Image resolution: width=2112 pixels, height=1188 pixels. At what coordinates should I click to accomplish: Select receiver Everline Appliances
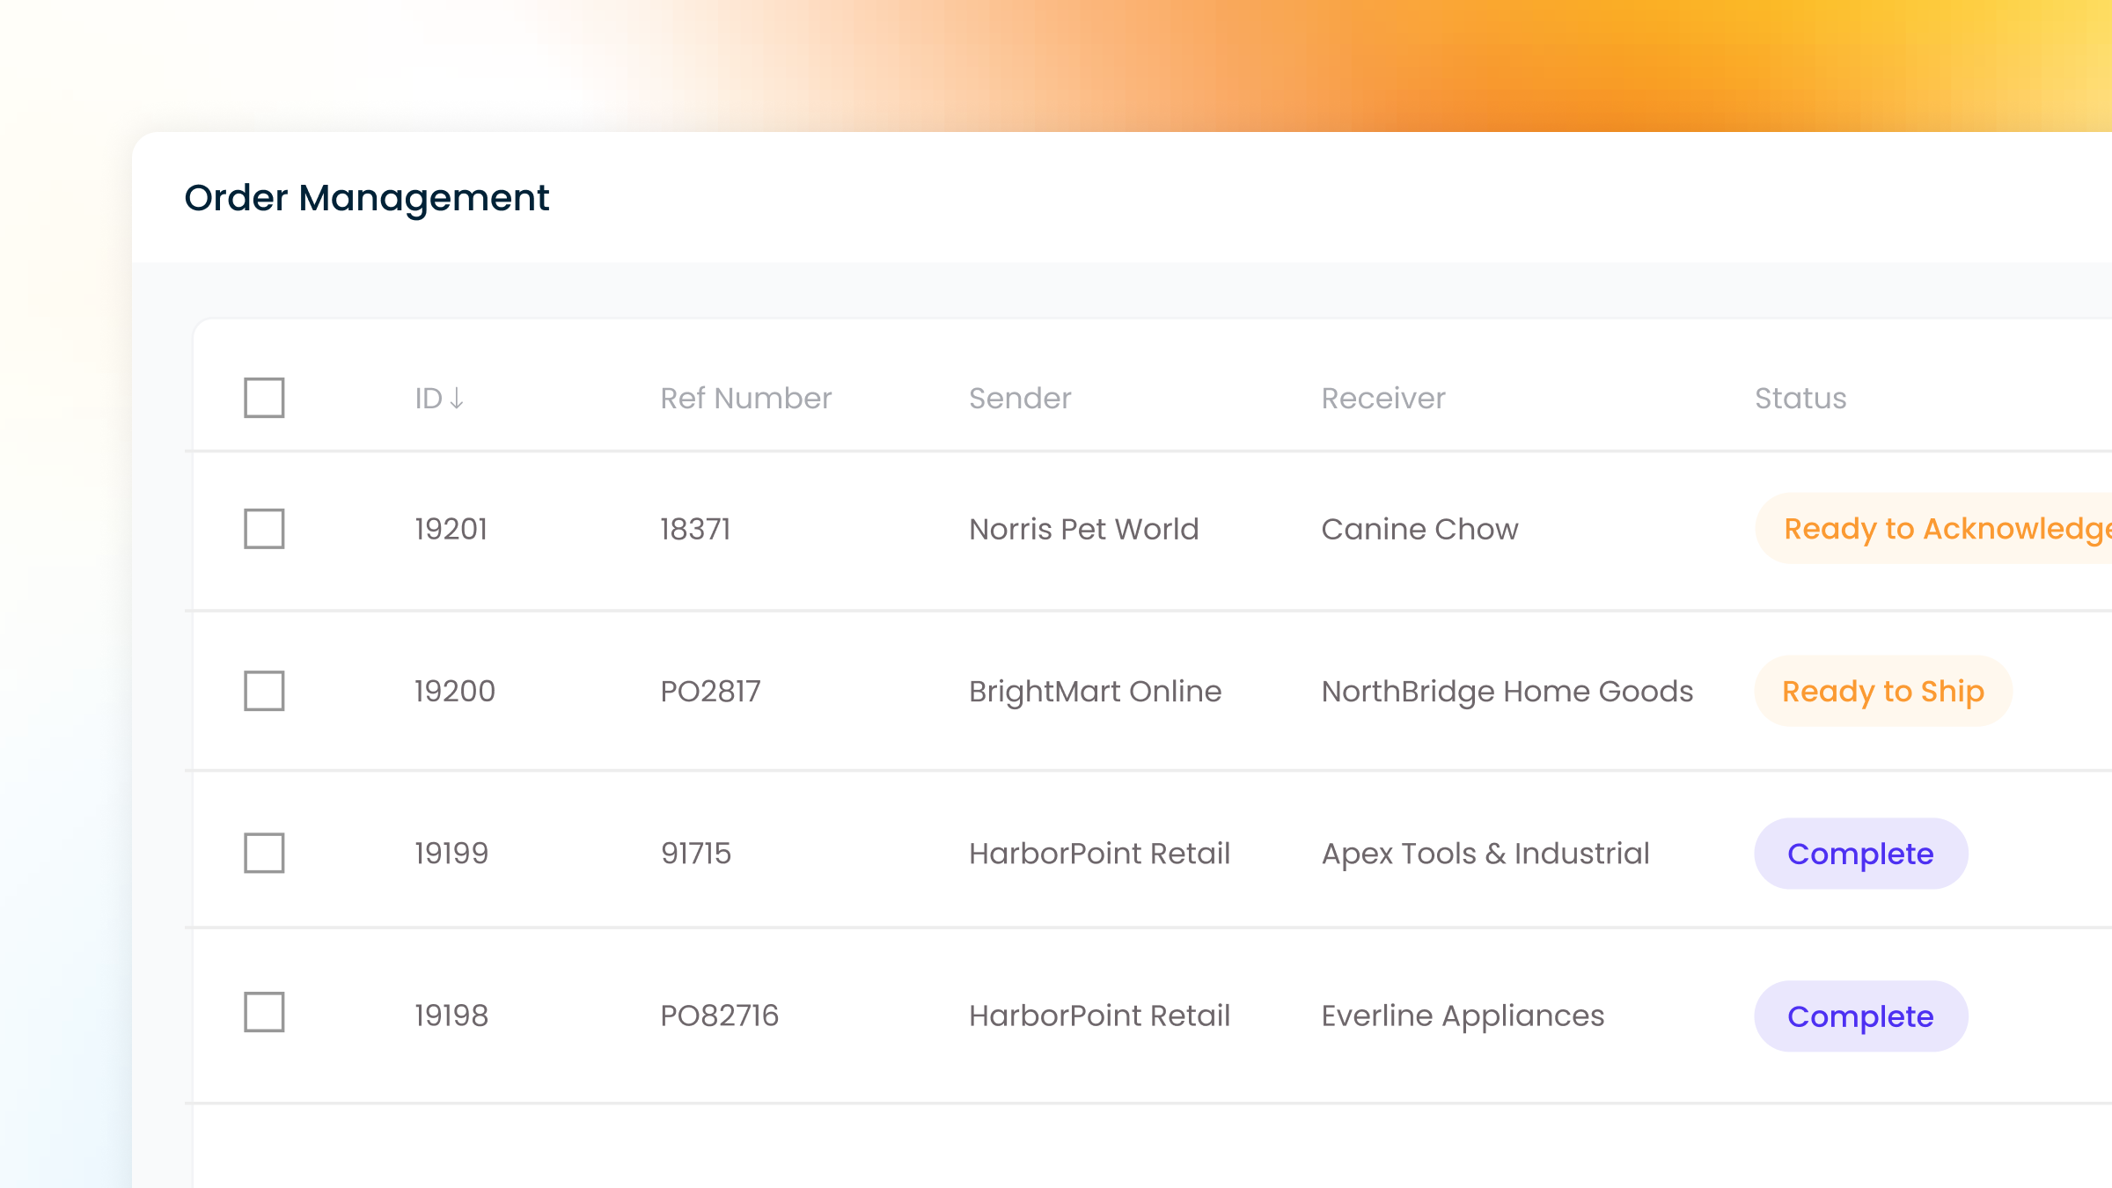pos(1463,1016)
